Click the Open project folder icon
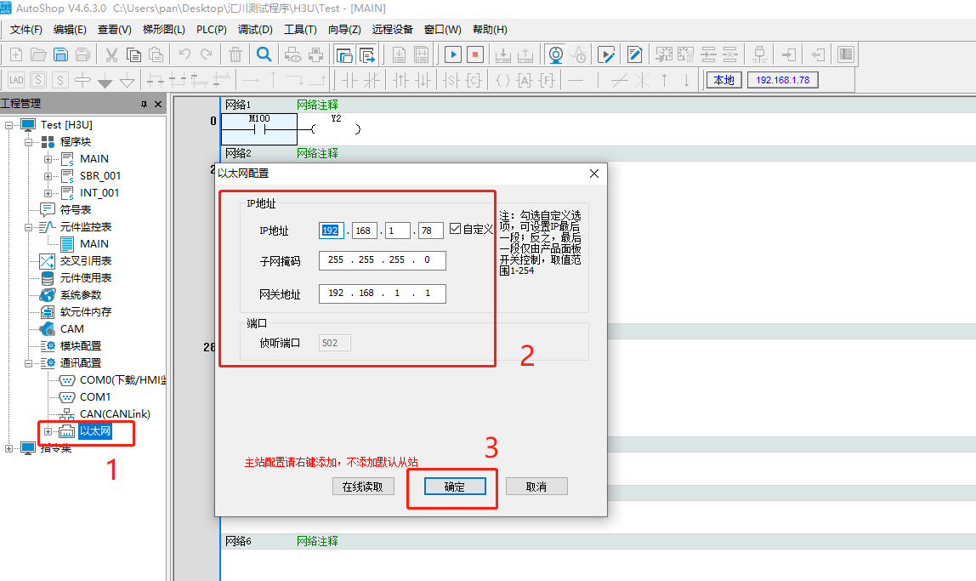The image size is (976, 581). point(38,54)
